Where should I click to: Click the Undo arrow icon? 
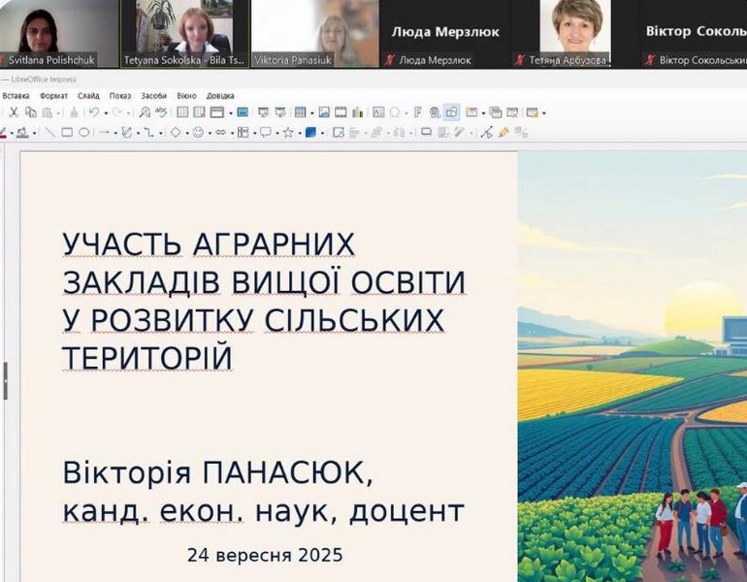(93, 113)
